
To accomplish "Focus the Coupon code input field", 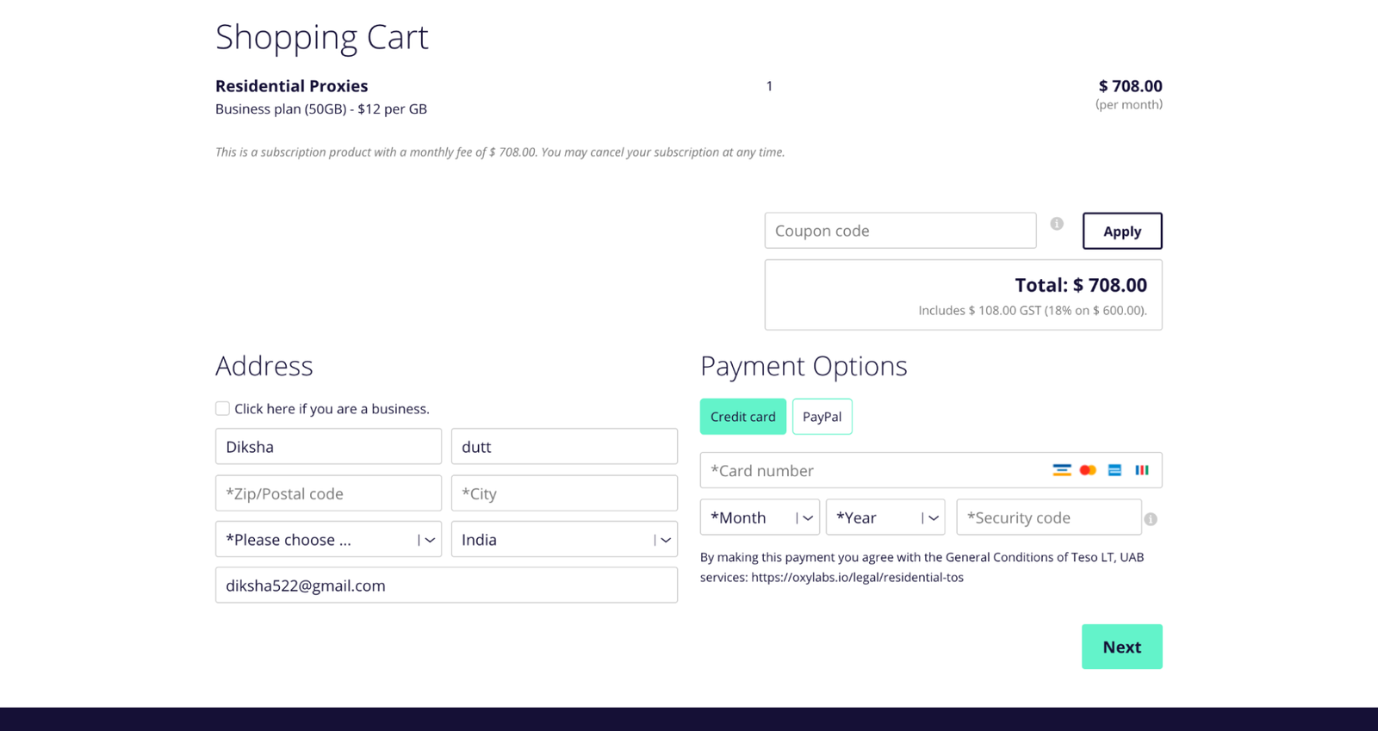I will (900, 231).
